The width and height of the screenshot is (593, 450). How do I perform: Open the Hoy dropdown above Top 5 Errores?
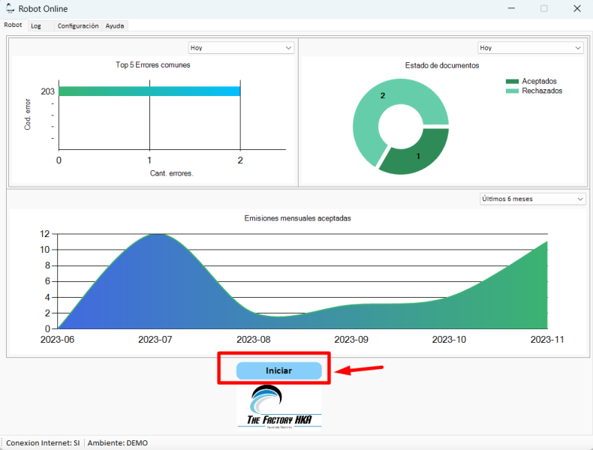pyautogui.click(x=241, y=47)
